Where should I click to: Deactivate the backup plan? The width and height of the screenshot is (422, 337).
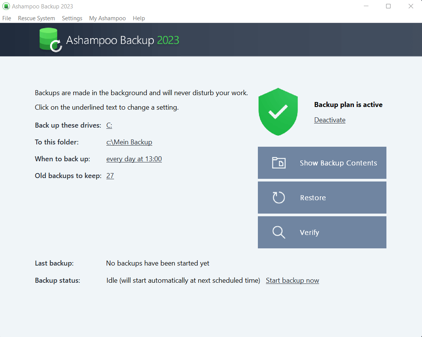click(329, 120)
